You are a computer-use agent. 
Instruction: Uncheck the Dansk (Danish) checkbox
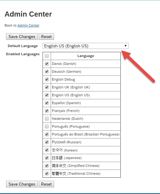coord(47,64)
